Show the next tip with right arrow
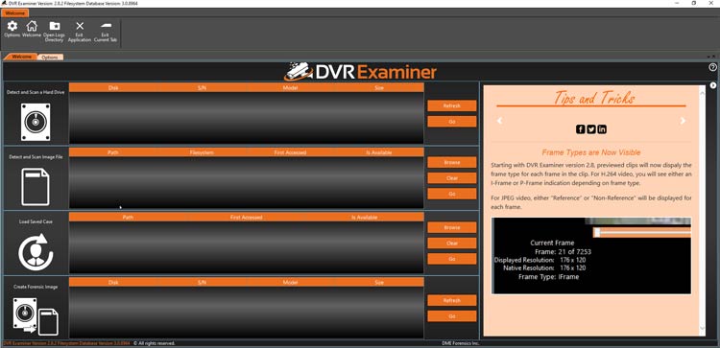 pyautogui.click(x=683, y=121)
